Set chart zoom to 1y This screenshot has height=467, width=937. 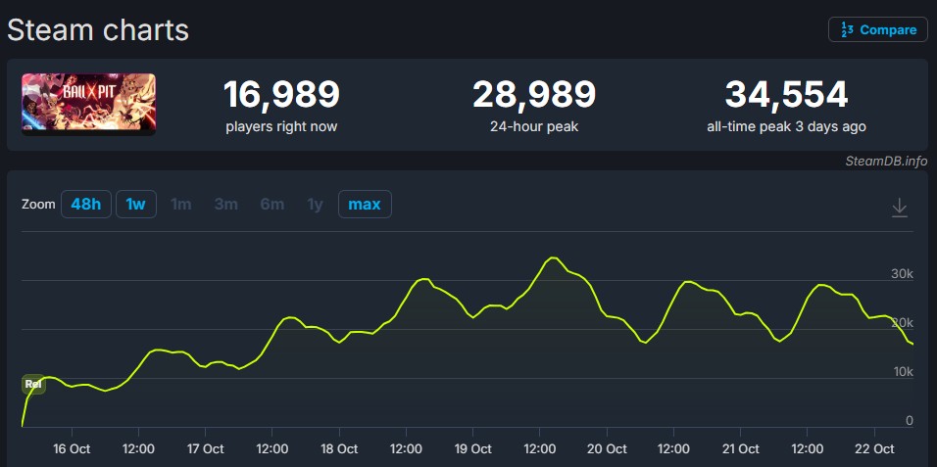(x=315, y=205)
